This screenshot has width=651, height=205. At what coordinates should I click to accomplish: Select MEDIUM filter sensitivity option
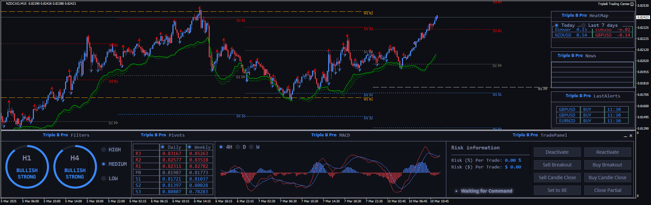(104, 164)
